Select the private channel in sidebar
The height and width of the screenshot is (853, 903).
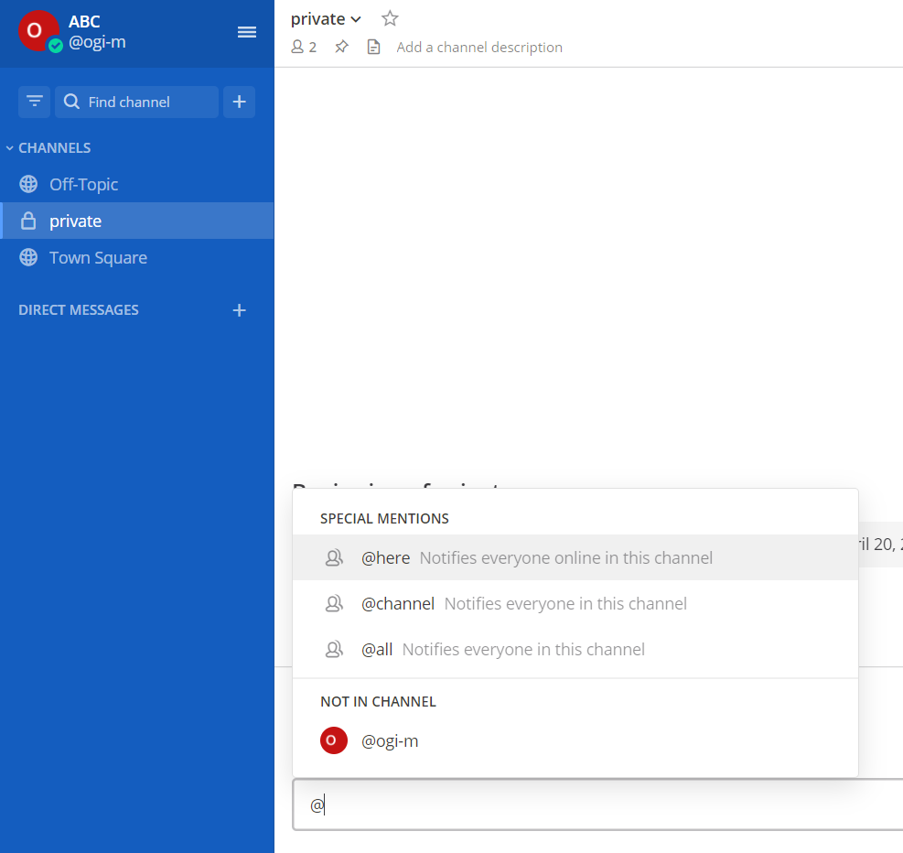click(137, 221)
